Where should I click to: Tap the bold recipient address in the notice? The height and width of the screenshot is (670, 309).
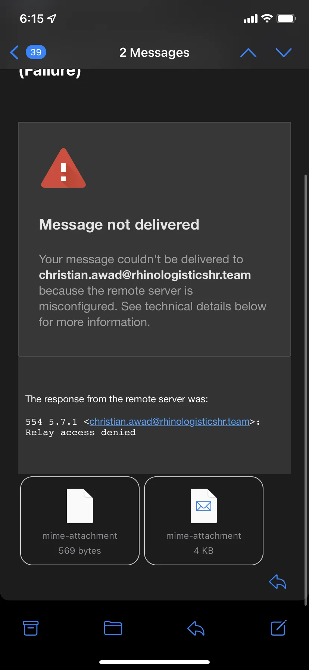coord(145,275)
